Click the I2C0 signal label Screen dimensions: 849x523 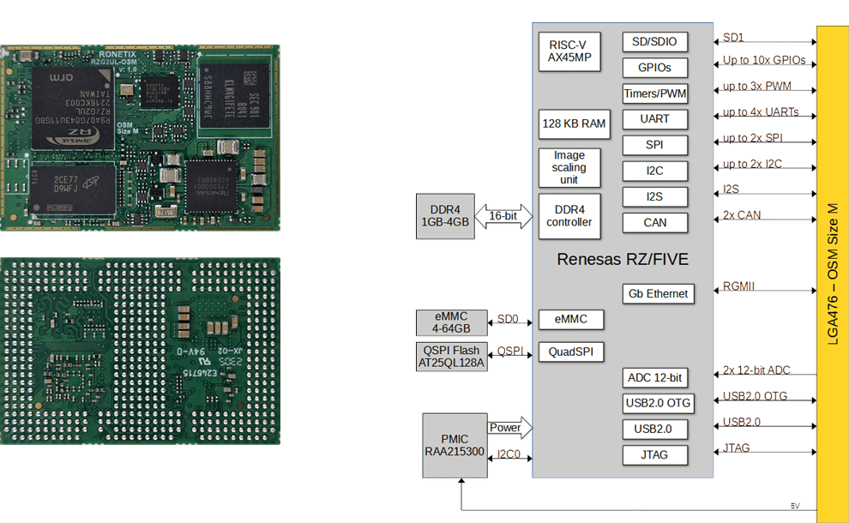[509, 454]
